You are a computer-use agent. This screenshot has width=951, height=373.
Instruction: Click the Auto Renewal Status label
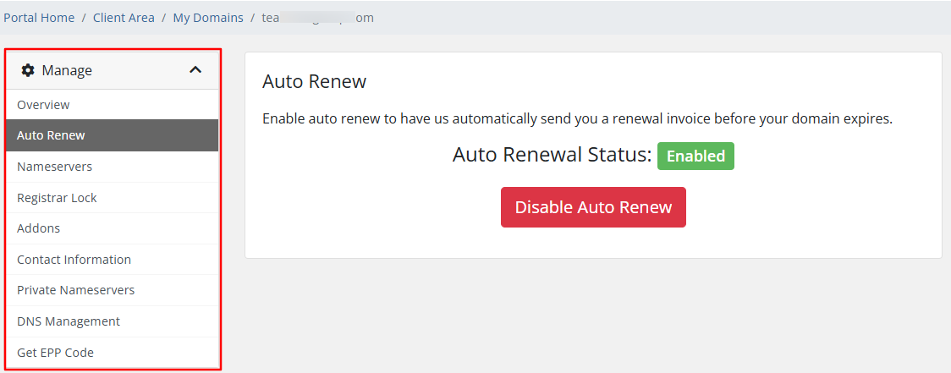(552, 155)
